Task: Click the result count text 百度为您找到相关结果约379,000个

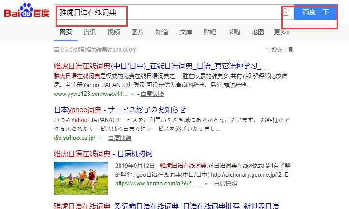Action: 96,50
